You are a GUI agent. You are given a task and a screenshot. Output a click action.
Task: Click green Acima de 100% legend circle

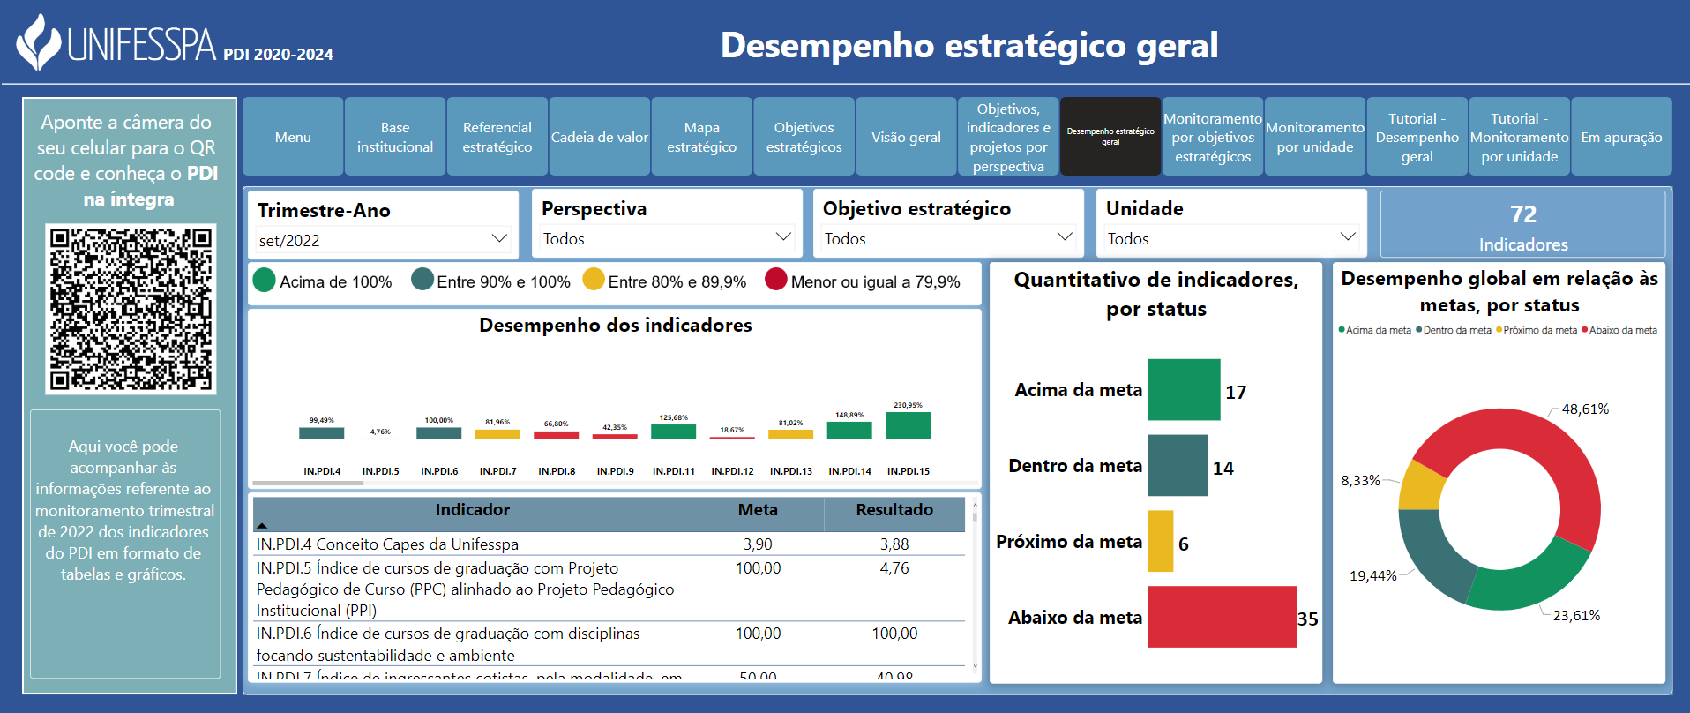pos(265,280)
